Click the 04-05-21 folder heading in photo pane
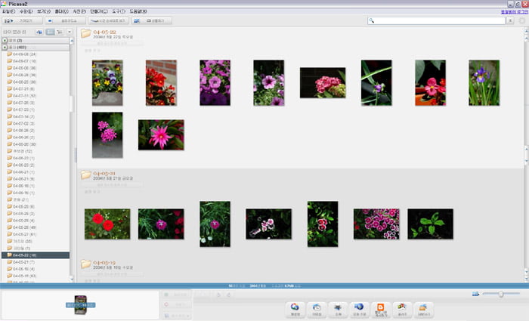Screen dimensions: 529x321 (104, 173)
